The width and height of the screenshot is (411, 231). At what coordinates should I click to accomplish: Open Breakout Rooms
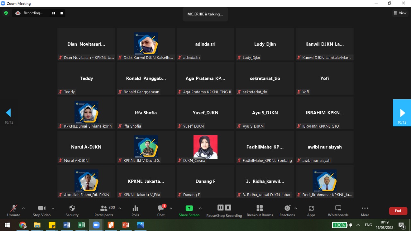259,211
